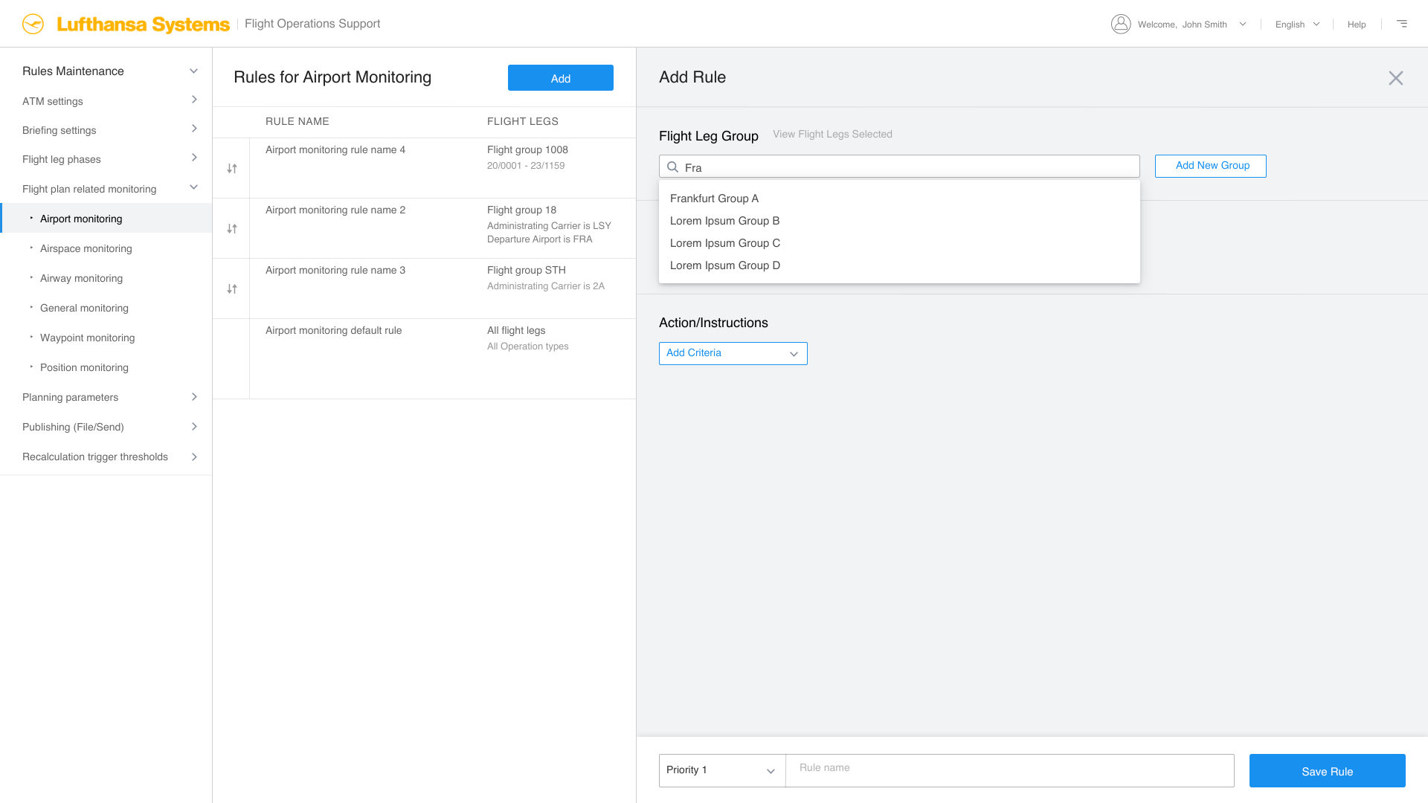The width and height of the screenshot is (1428, 803).
Task: Expand Flight leg phases chevron
Action: [194, 158]
